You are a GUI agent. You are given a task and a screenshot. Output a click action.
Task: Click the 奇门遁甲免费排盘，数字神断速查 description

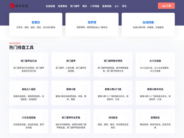113,69
